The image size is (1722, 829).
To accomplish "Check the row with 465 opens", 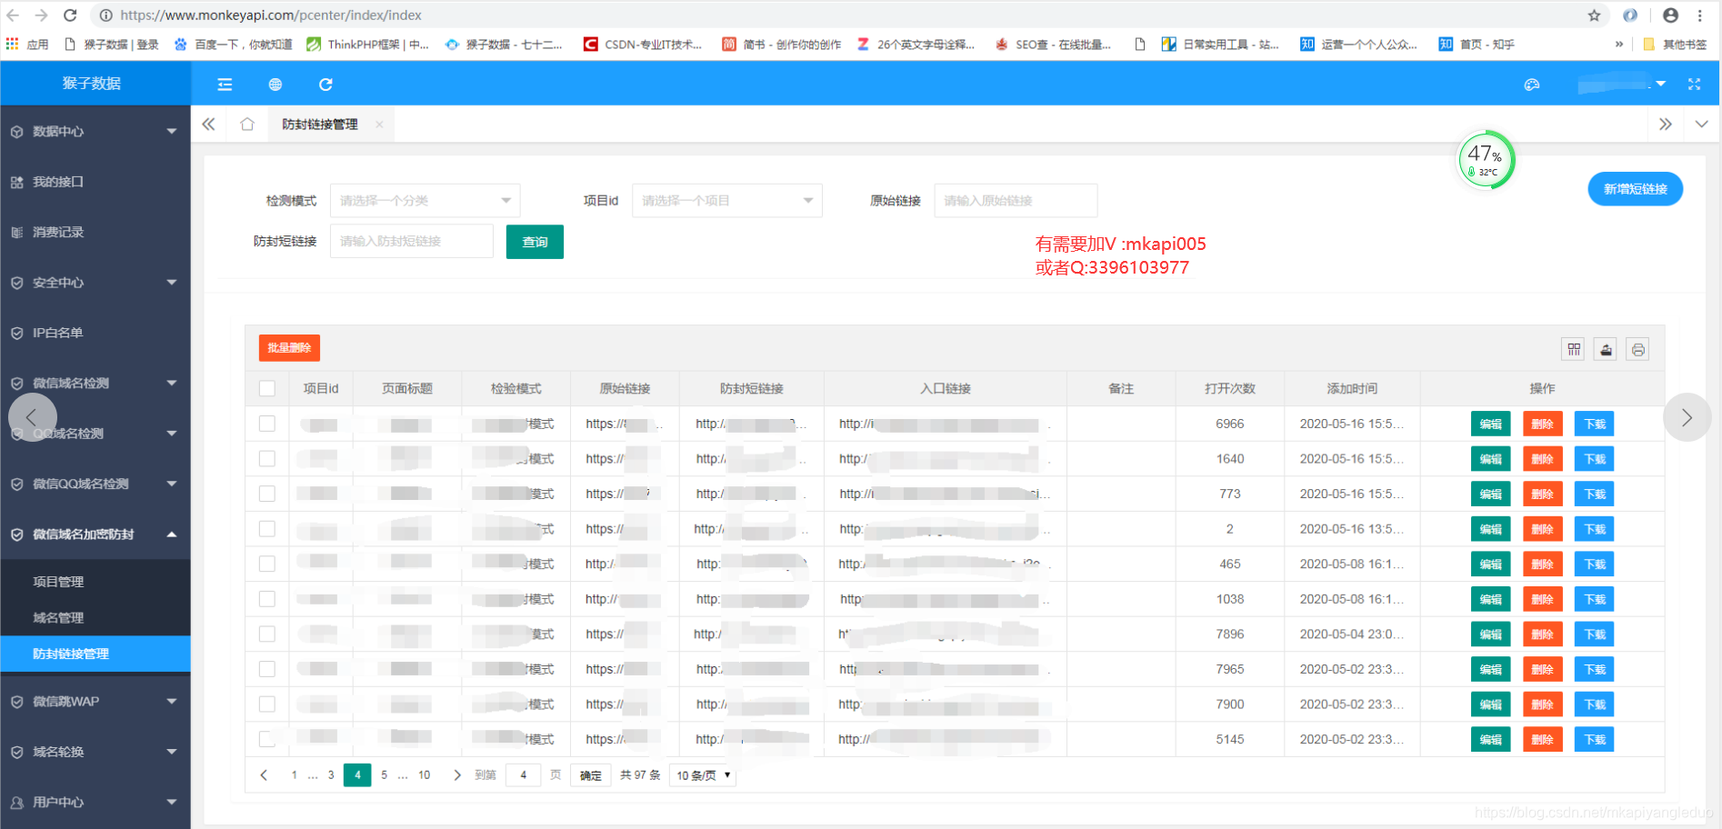I will [267, 564].
